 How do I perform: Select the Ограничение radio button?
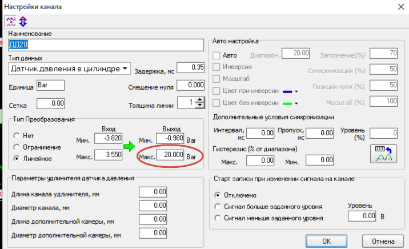click(17, 147)
